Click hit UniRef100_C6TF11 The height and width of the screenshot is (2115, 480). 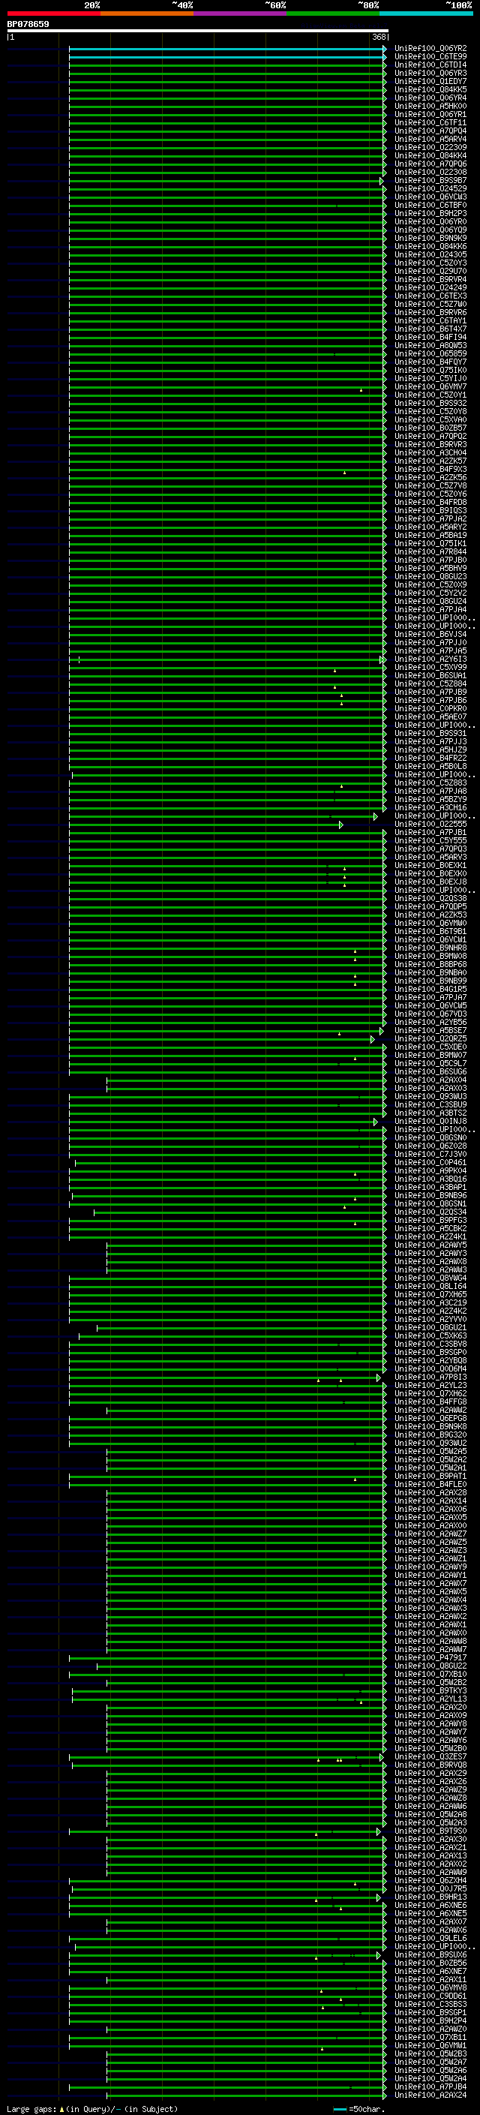coord(430,122)
